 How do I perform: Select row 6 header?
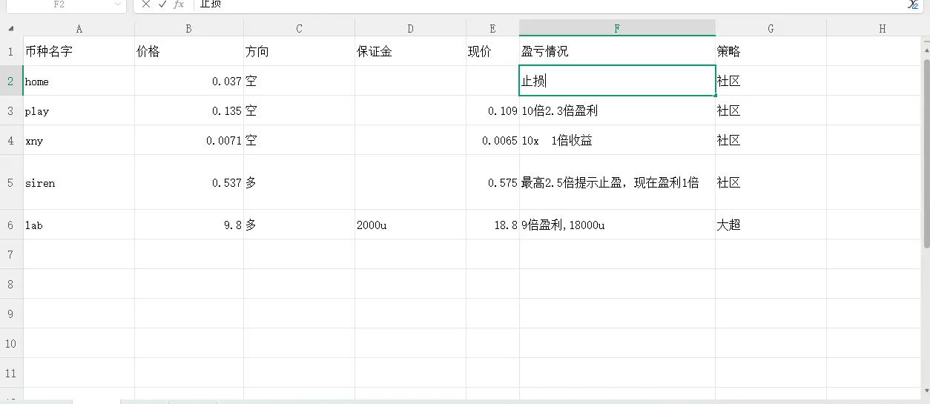[11, 225]
